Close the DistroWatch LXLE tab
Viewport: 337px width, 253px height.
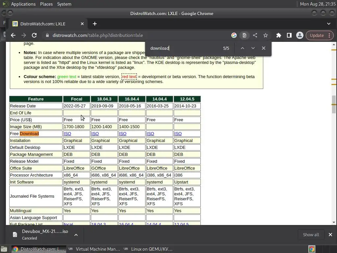click(x=82, y=24)
